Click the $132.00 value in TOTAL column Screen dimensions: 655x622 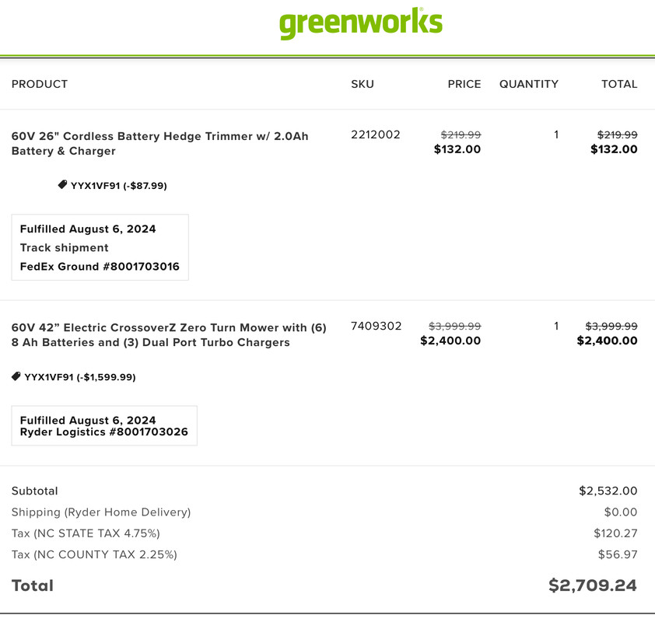click(x=614, y=149)
